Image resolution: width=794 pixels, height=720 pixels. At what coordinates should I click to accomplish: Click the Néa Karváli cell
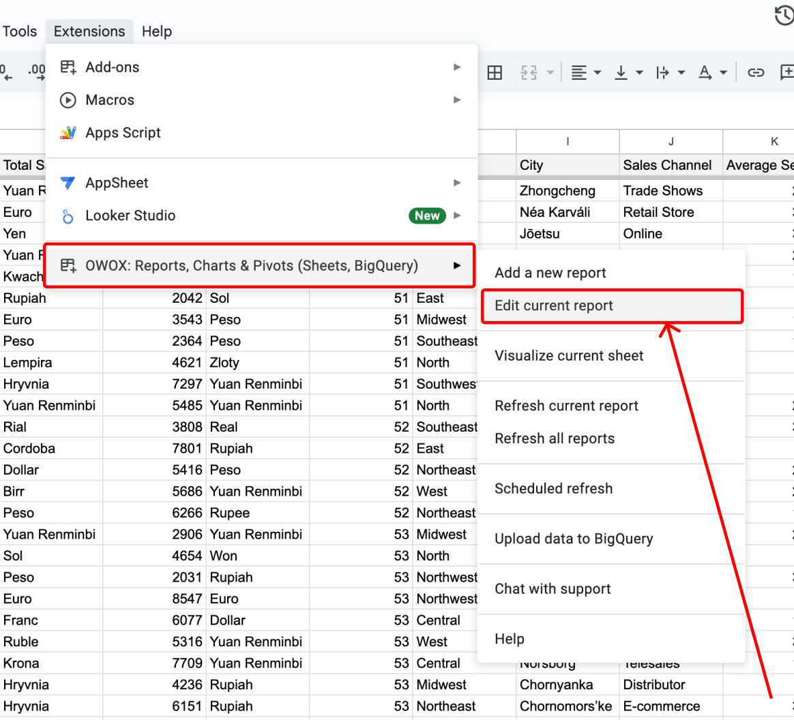[x=568, y=213]
